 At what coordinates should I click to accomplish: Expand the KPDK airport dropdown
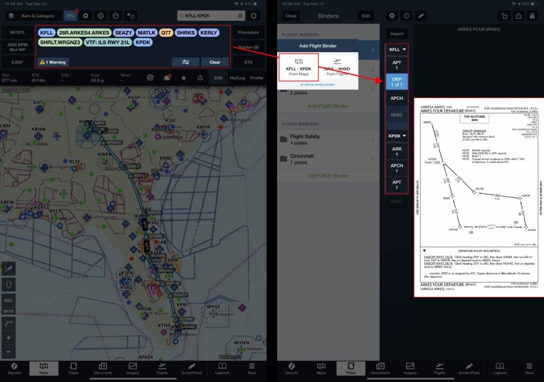pyautogui.click(x=396, y=135)
